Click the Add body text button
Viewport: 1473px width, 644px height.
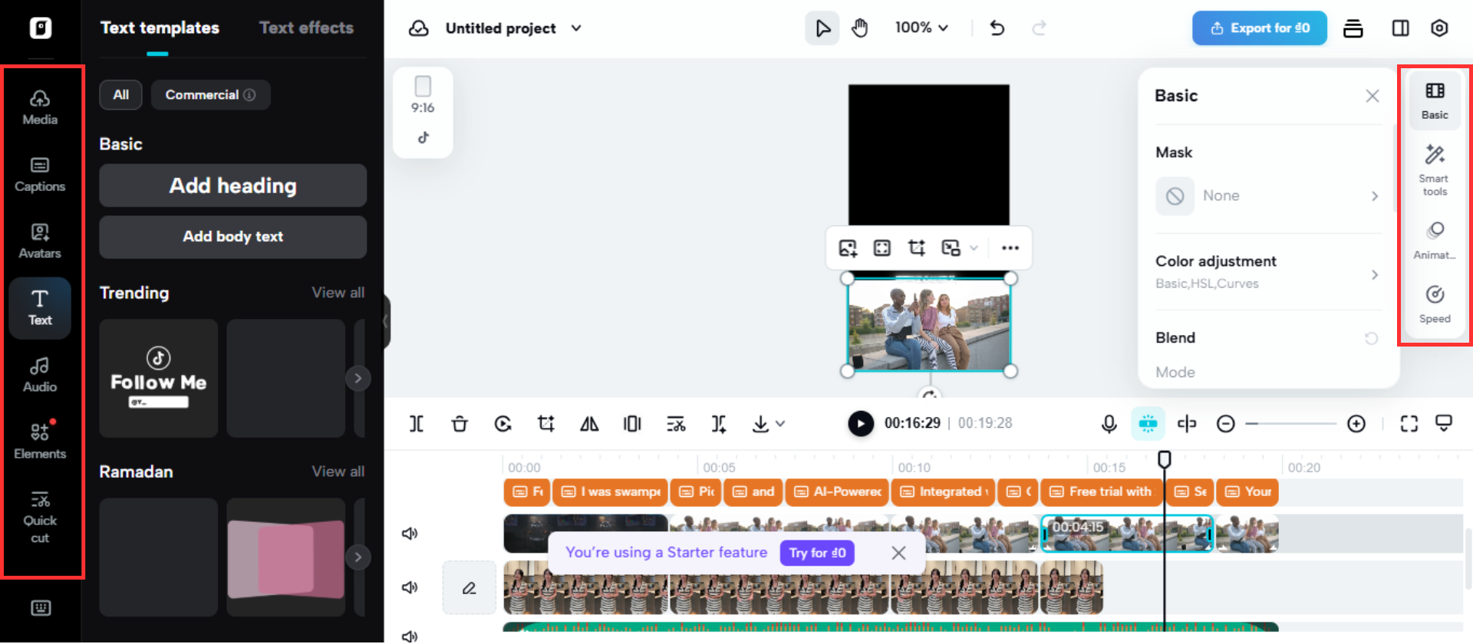pos(233,237)
